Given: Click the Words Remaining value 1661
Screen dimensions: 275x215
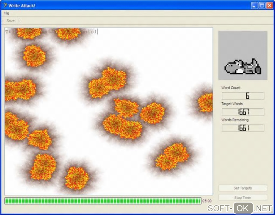Looking at the screenshot, I should [x=243, y=128].
